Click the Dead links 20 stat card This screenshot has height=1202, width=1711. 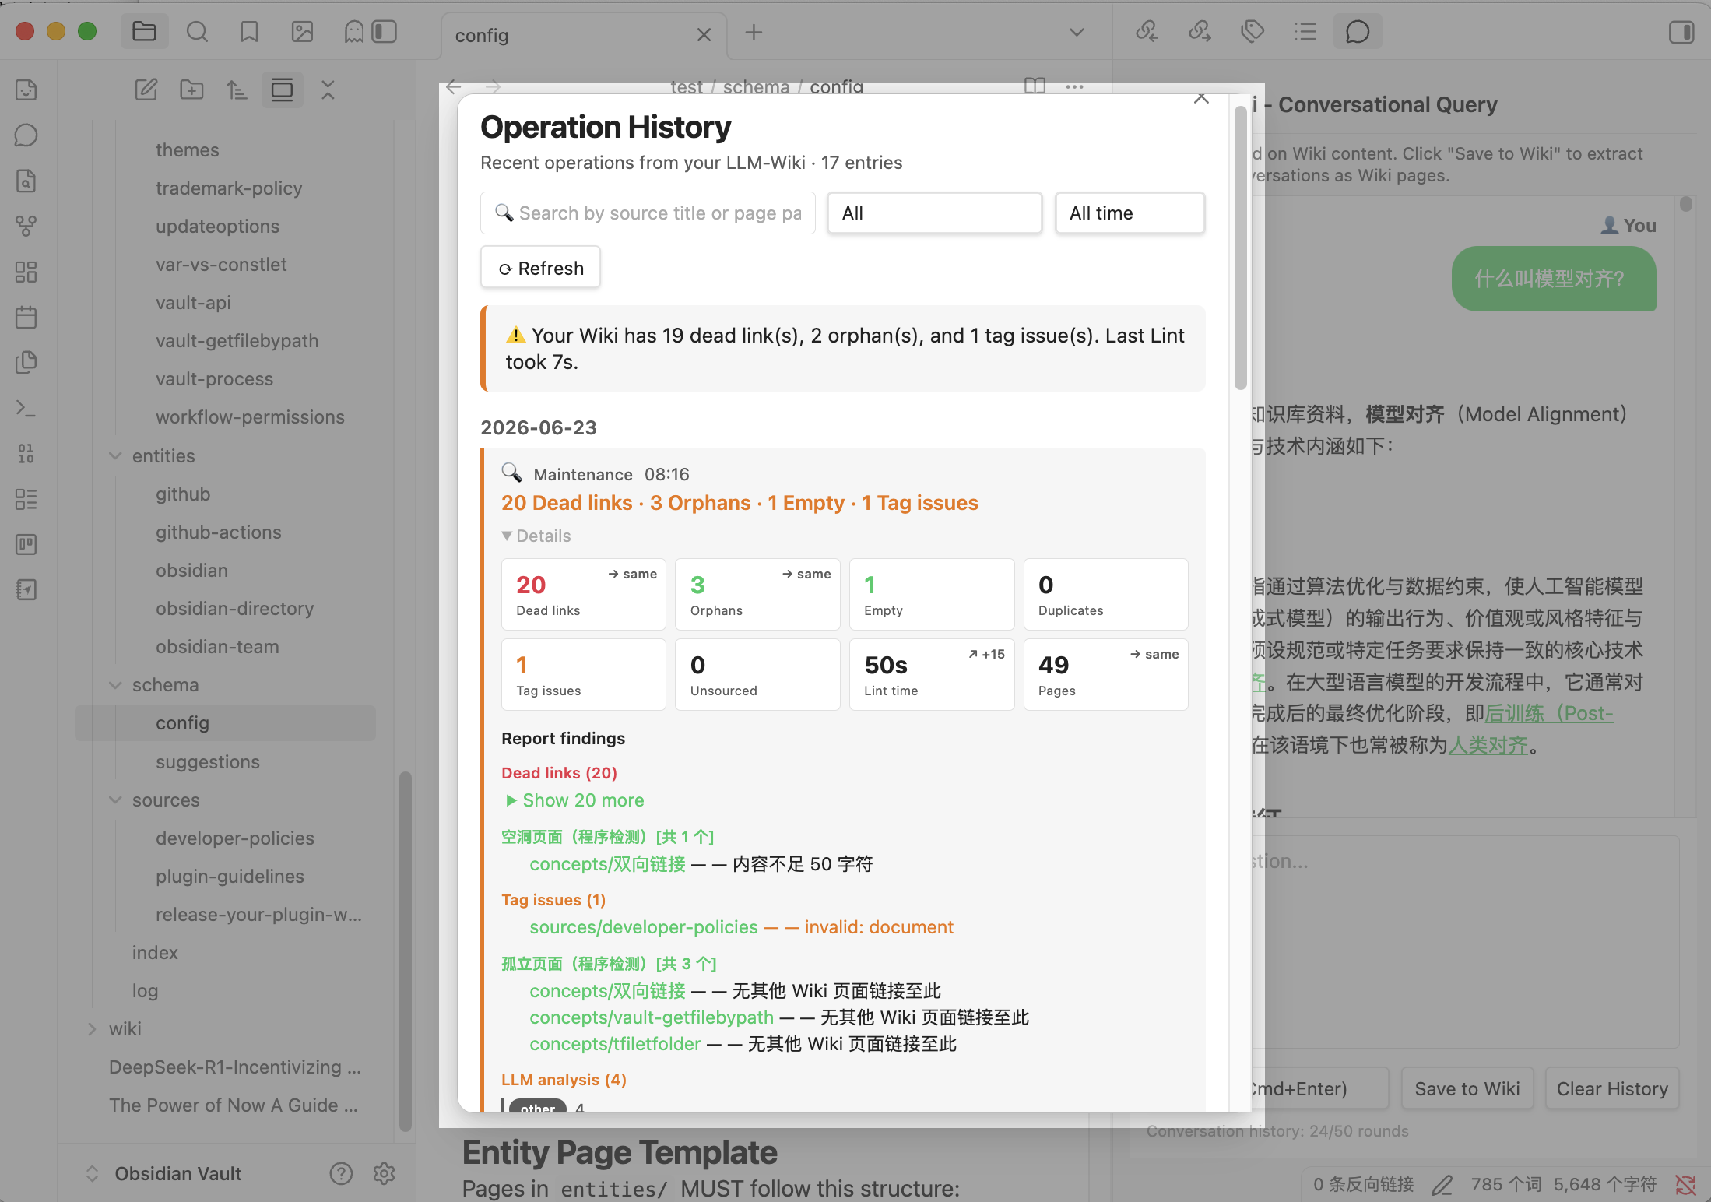point(584,594)
